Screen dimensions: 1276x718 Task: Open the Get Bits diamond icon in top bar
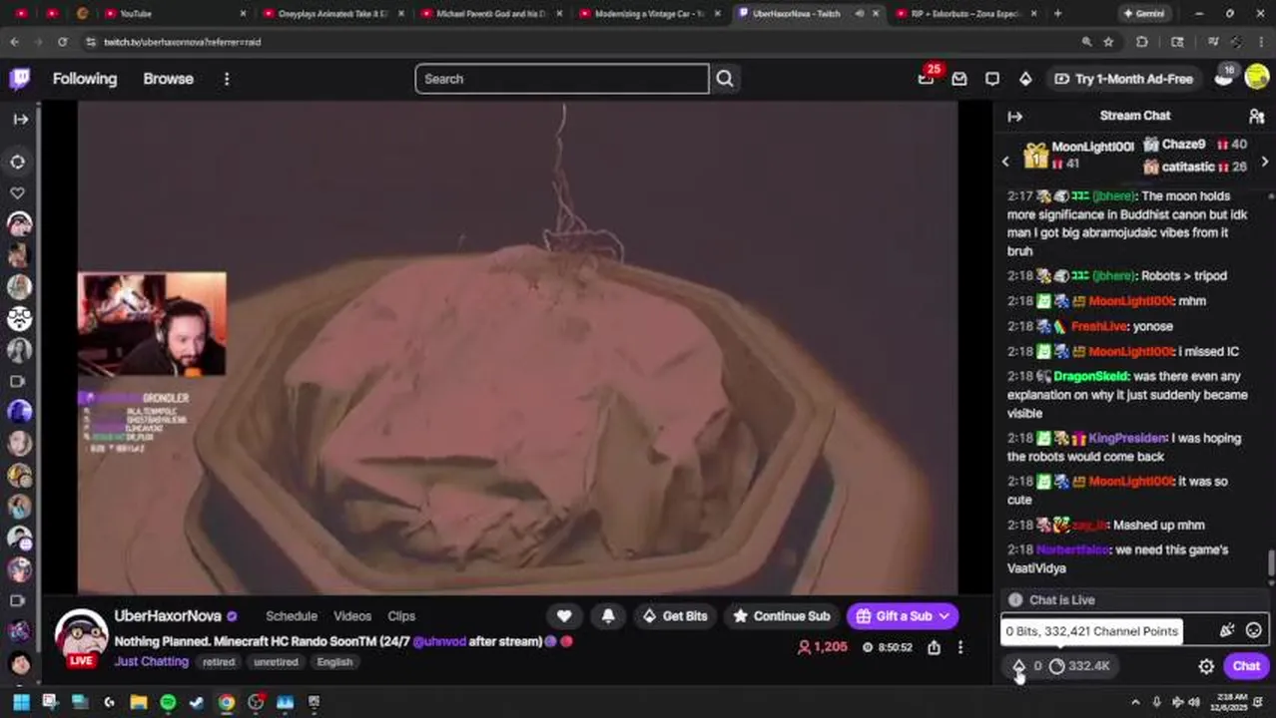(1025, 79)
